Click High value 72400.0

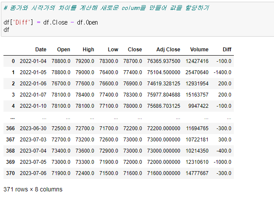pos(85,173)
